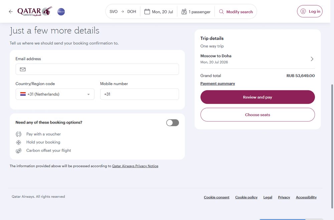Click the passenger icon in search bar
Image resolution: width=334 pixels, height=220 pixels.
click(184, 11)
